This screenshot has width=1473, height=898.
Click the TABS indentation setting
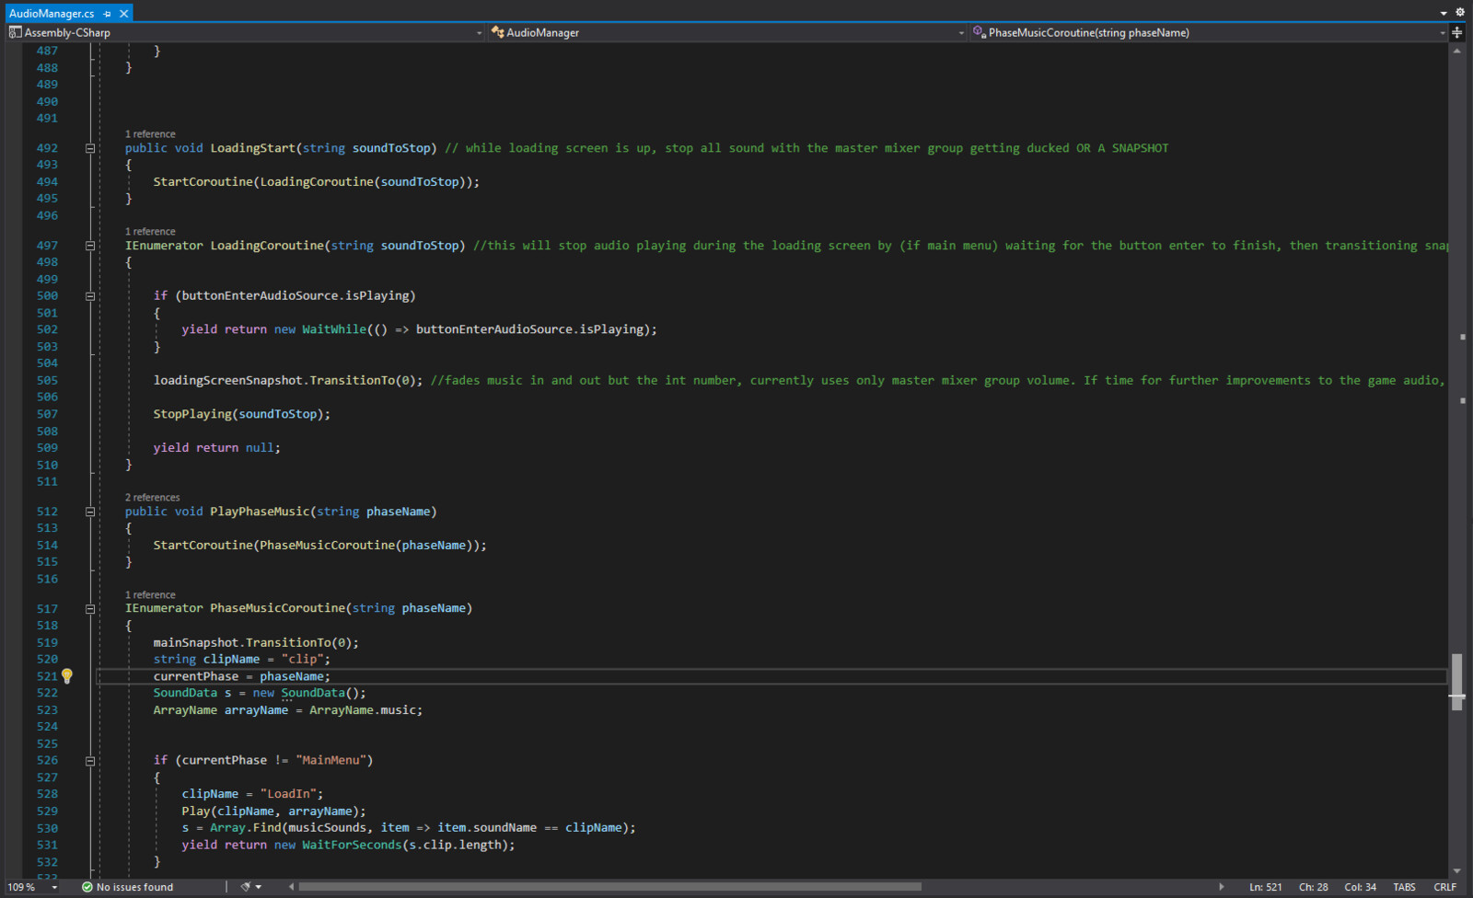tap(1404, 887)
